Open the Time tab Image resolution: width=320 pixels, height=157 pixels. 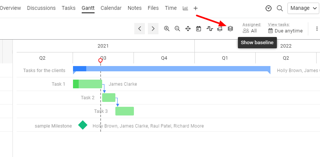pos(171,8)
